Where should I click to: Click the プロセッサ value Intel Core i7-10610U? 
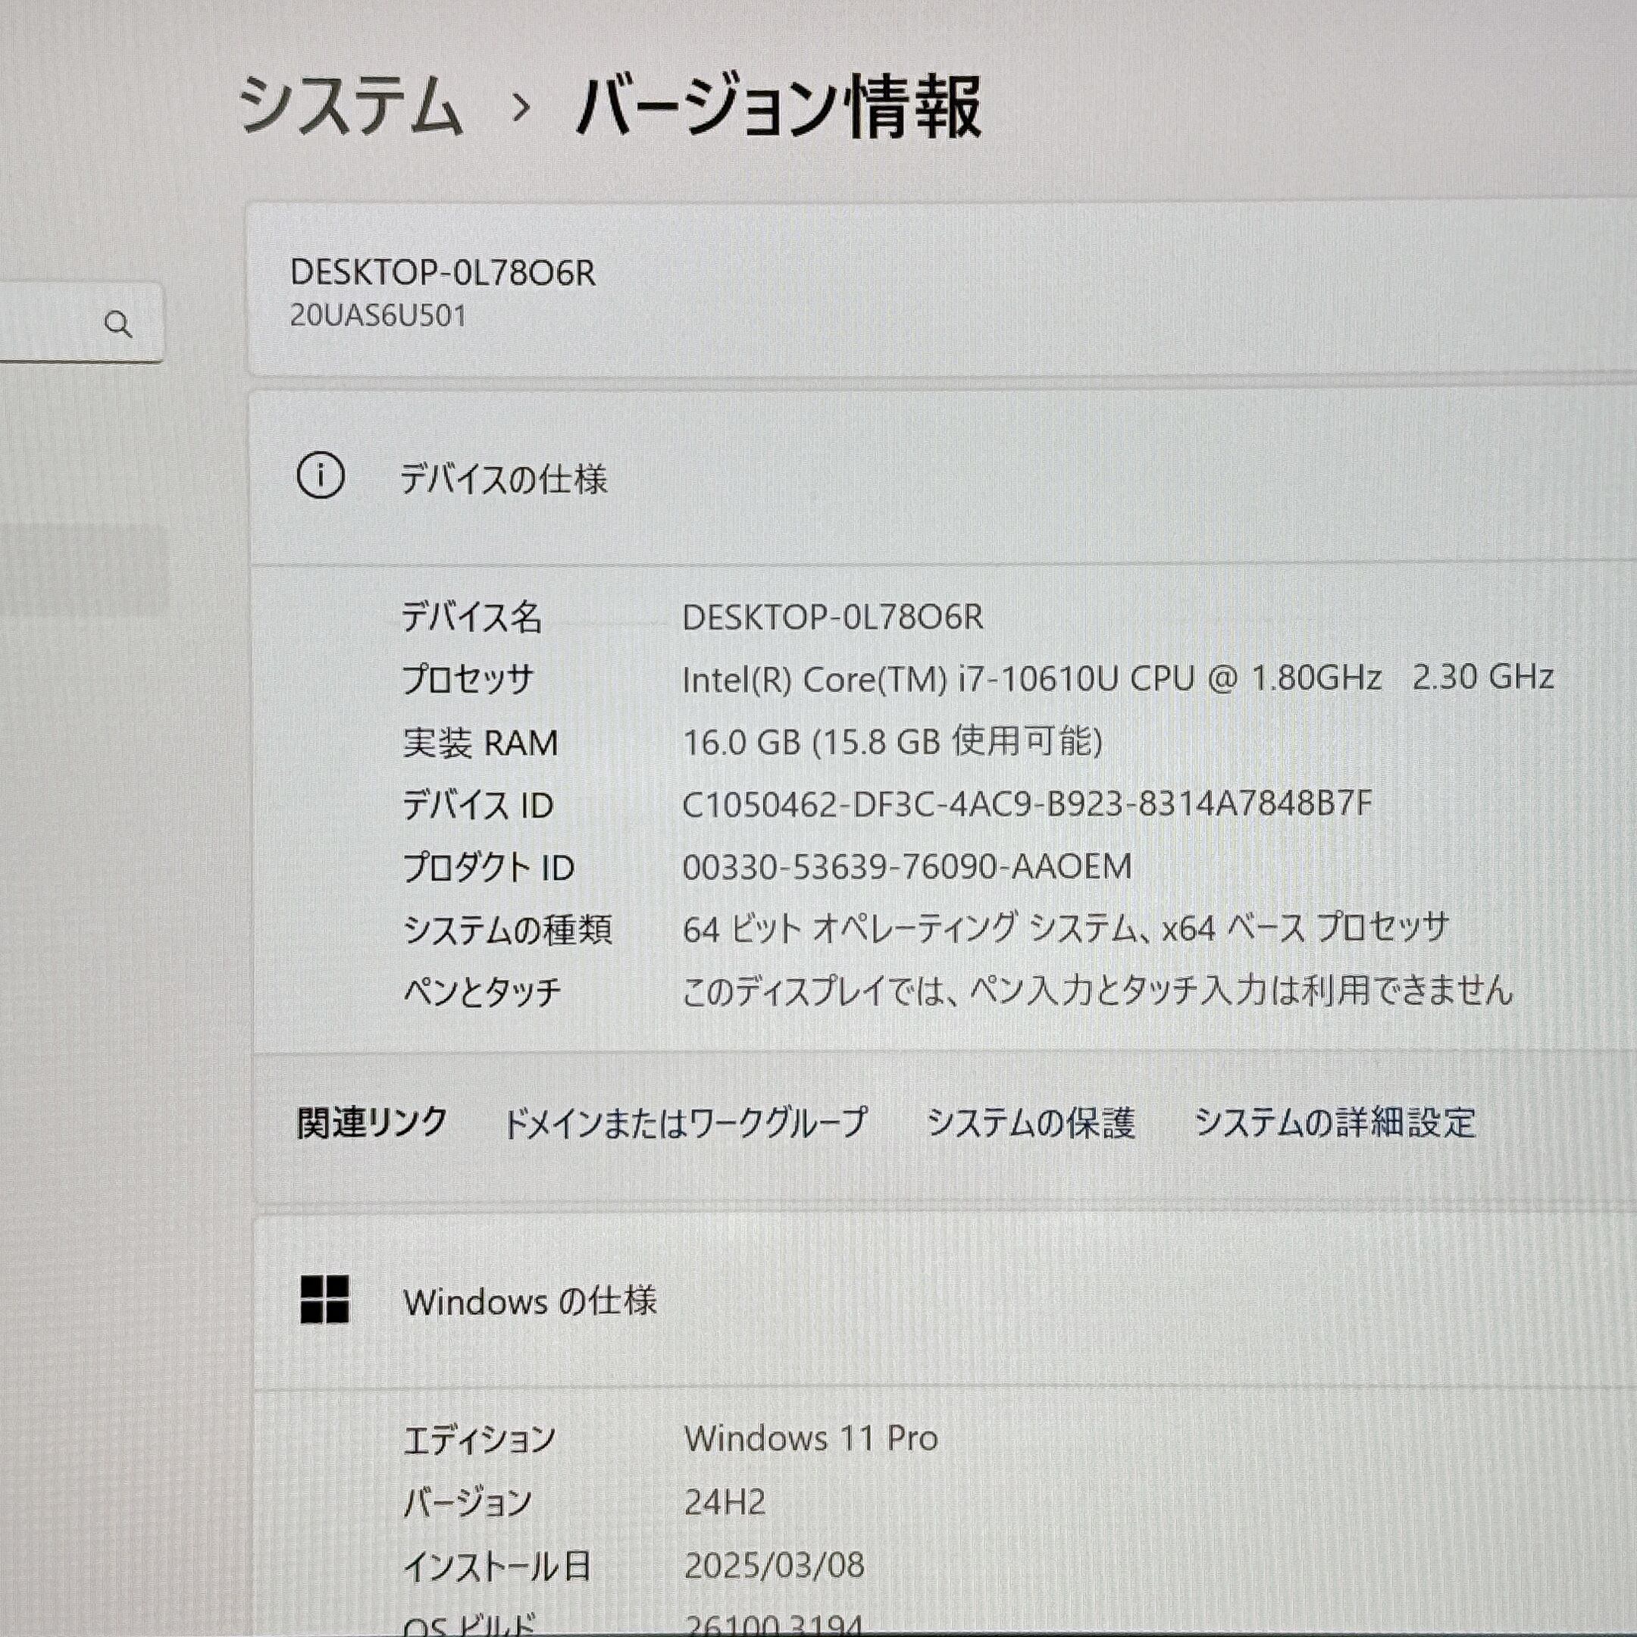coord(1117,678)
